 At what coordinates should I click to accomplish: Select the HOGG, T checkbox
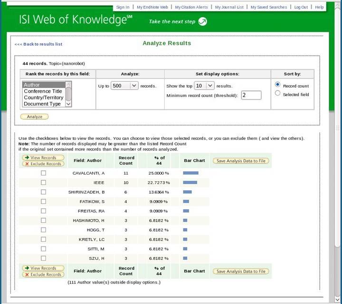tap(43, 230)
